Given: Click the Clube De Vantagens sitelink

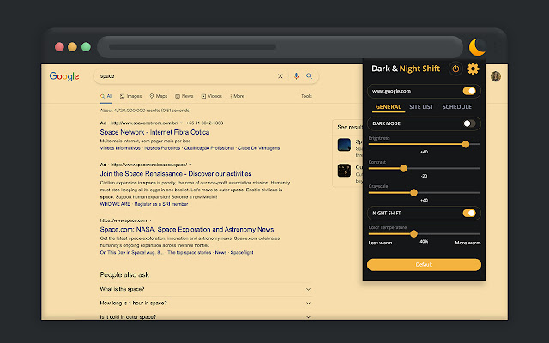Looking at the screenshot, I should (259, 148).
